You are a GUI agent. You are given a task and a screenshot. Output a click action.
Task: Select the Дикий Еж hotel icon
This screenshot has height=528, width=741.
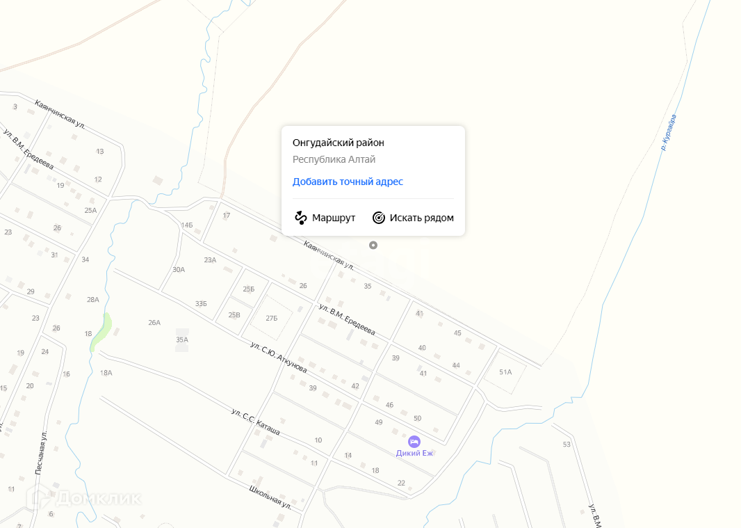point(414,442)
